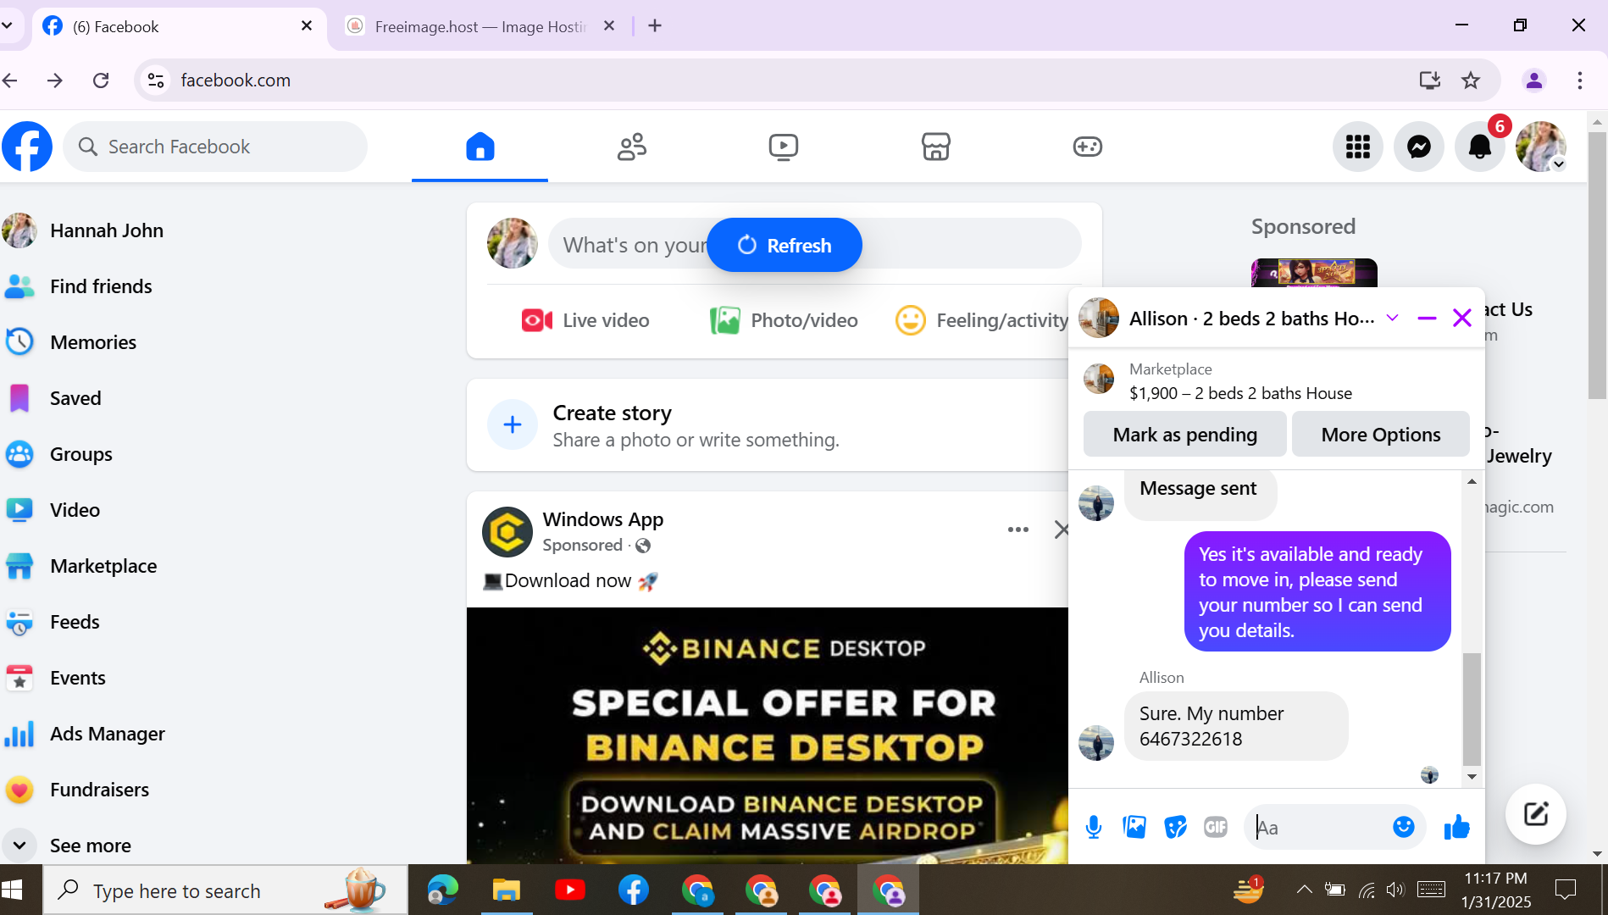The width and height of the screenshot is (1608, 915).
Task: Open the Windows App advertiser page
Action: pos(603,519)
